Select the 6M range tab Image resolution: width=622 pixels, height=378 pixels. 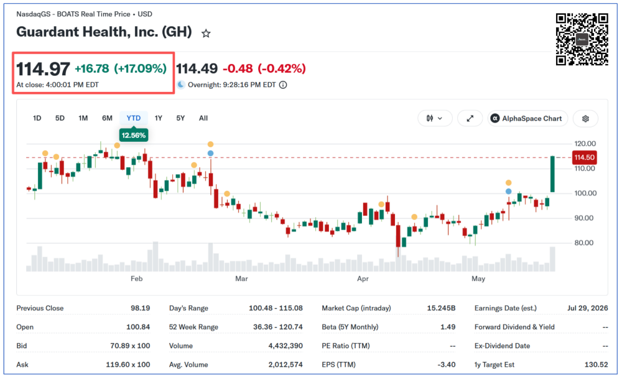click(x=107, y=118)
